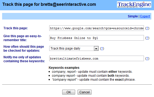Click the header title with bretts@seerinteractive.com
This screenshot has height=97, width=154.
49,4
